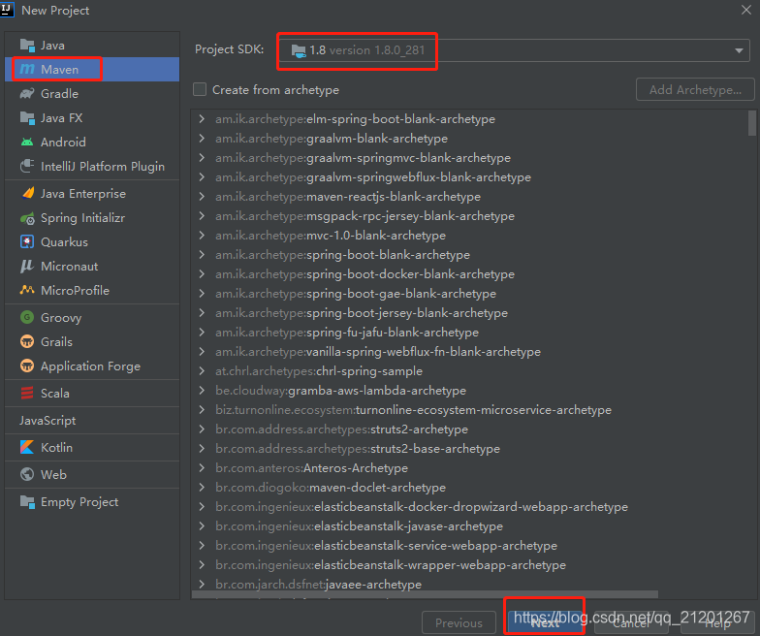Click the IntelliJ Platform Plugin icon
760x636 pixels.
click(x=27, y=167)
